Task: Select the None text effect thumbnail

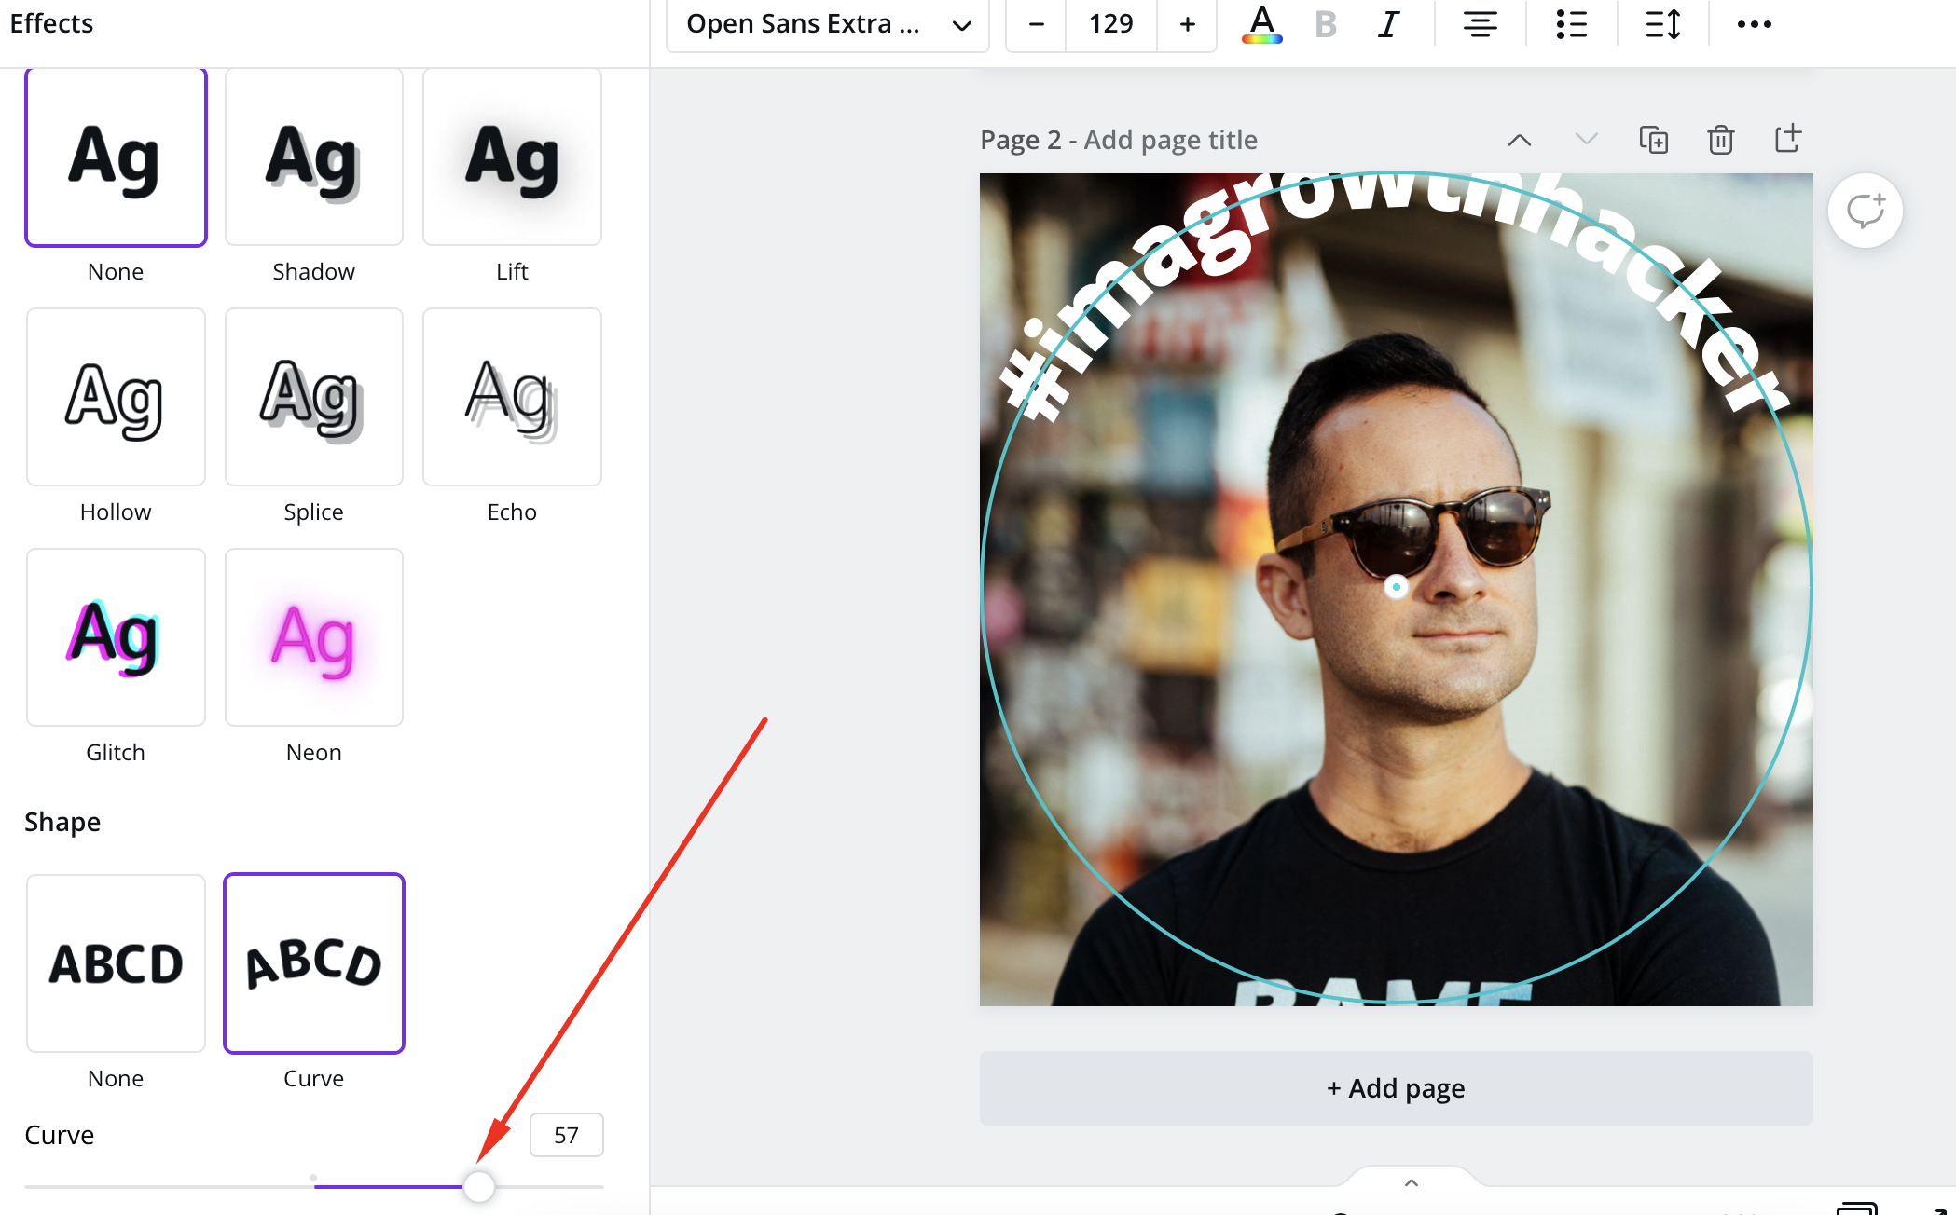Action: pyautogui.click(x=116, y=157)
